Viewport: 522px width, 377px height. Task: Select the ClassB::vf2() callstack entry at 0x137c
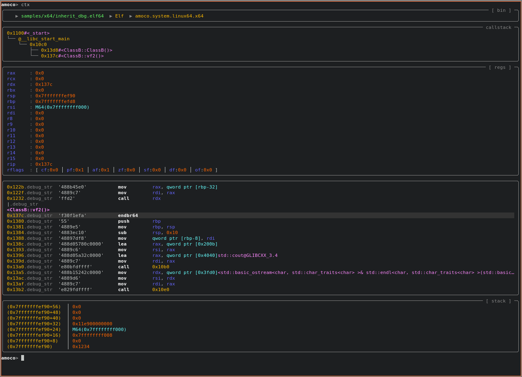click(72, 56)
